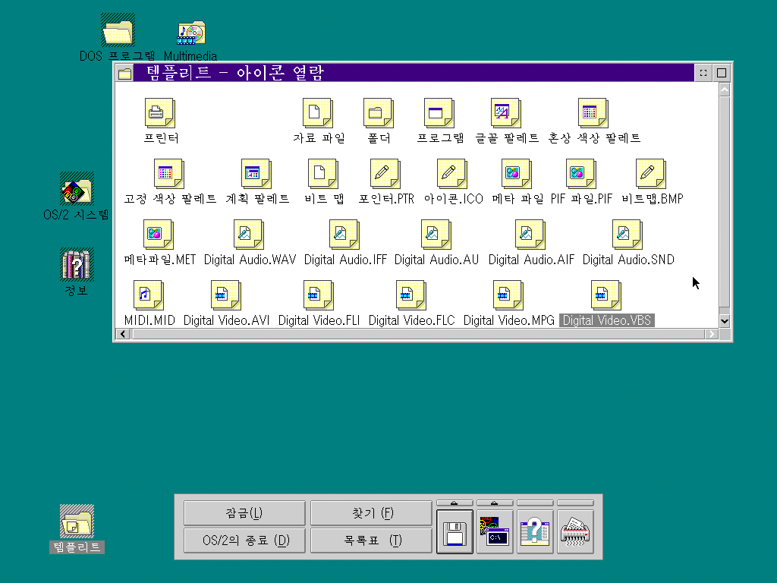Select the 프린터 template icon
The image size is (777, 583).
coord(159,113)
